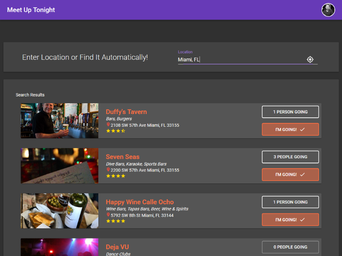
Task: Click the Meet Up Tonight app title
Action: click(31, 10)
